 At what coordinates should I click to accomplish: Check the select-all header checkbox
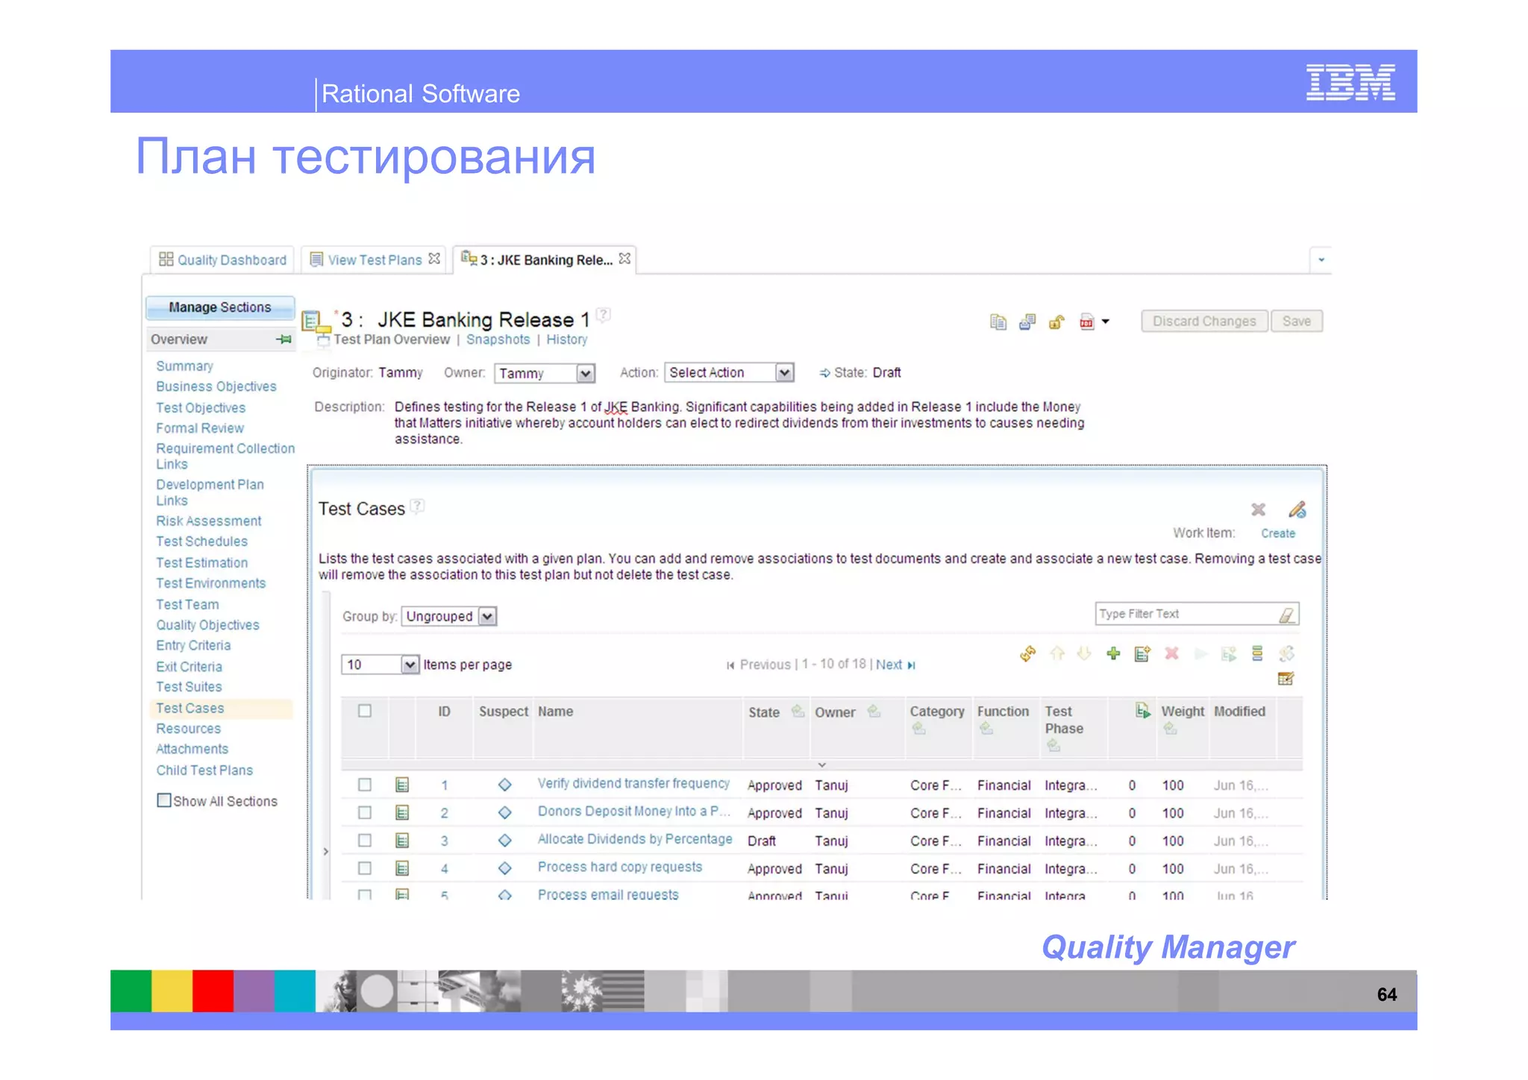(365, 711)
